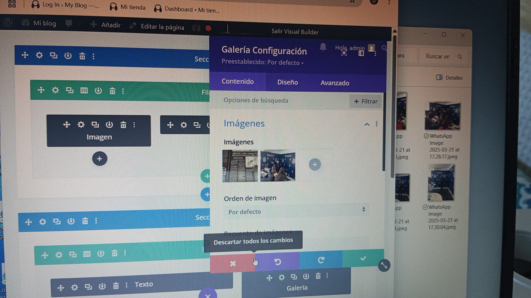Open Imágenes group options dots
Screen dimensions: 531x298
pos(376,124)
